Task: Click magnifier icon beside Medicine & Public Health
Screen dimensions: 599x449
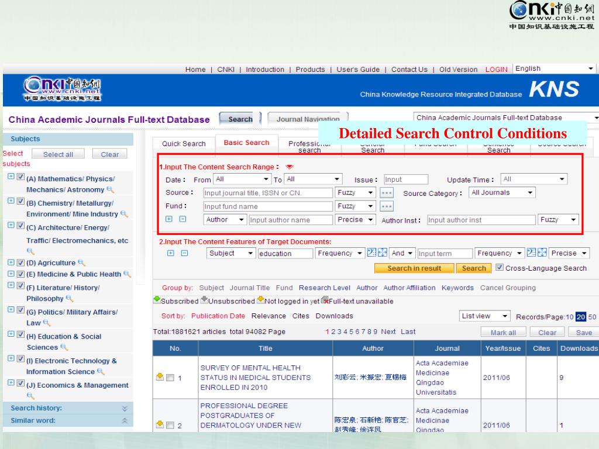Action: [x=127, y=274]
